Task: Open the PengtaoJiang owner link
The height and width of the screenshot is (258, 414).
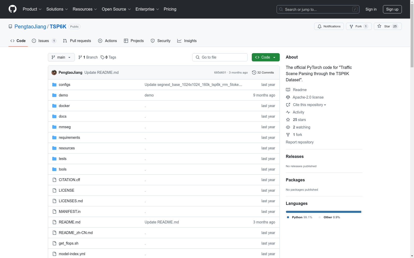Action: click(x=30, y=27)
